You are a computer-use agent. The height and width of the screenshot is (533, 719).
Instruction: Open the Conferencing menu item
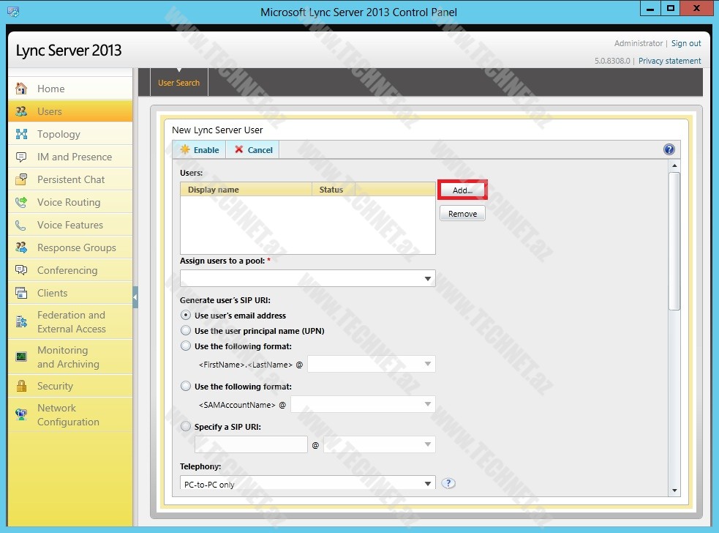coord(67,270)
